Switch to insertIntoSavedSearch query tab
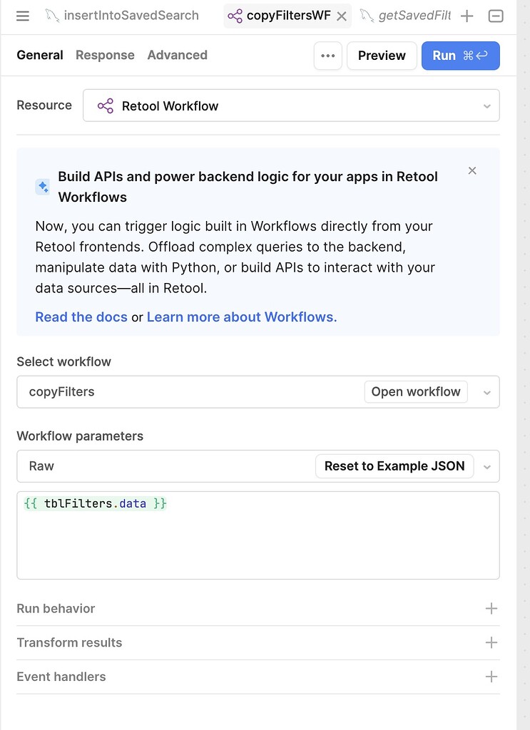The image size is (530, 730). [123, 16]
